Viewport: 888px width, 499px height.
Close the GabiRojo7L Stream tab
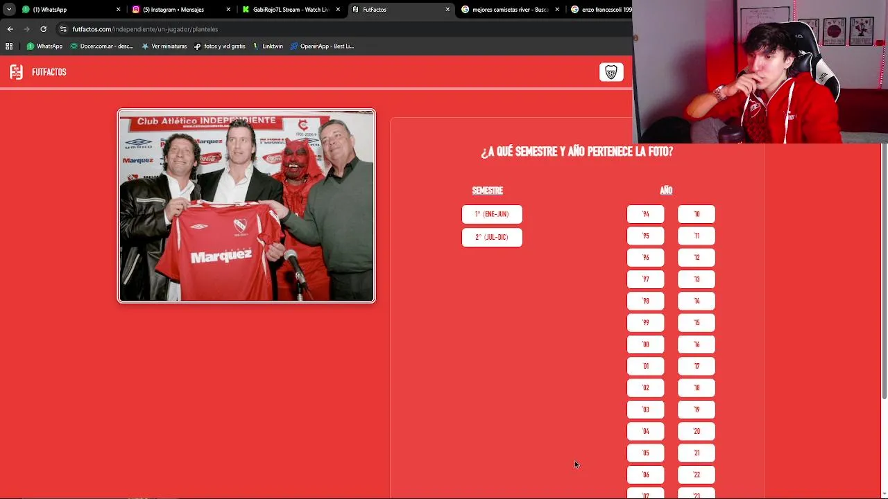click(x=338, y=10)
